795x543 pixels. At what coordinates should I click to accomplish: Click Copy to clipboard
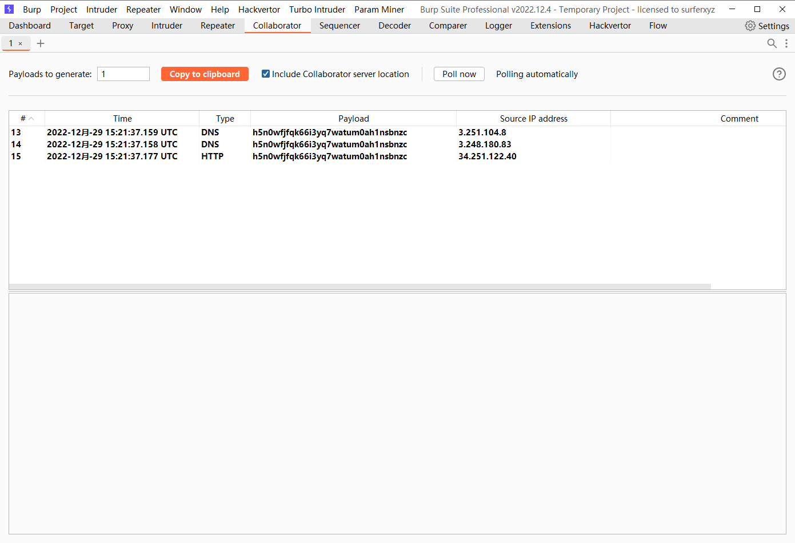coord(205,74)
